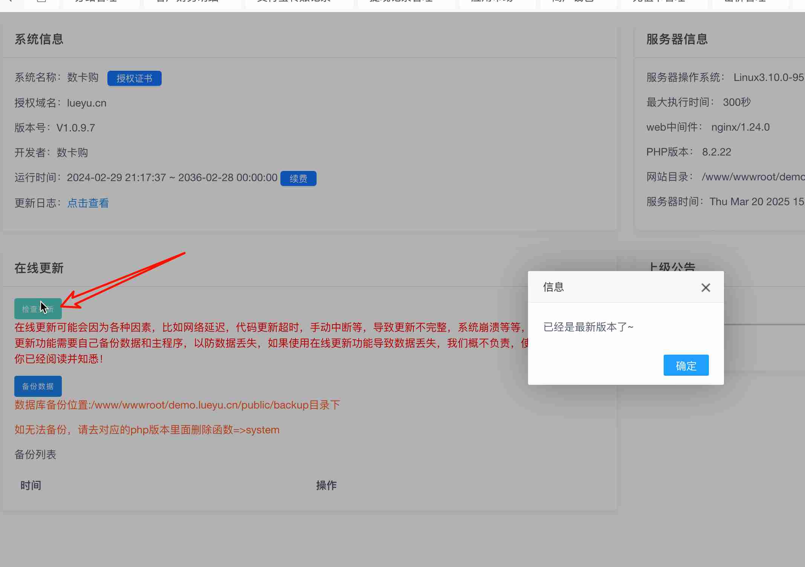Click the 检查更新 button
Image resolution: width=805 pixels, height=567 pixels.
coord(38,309)
